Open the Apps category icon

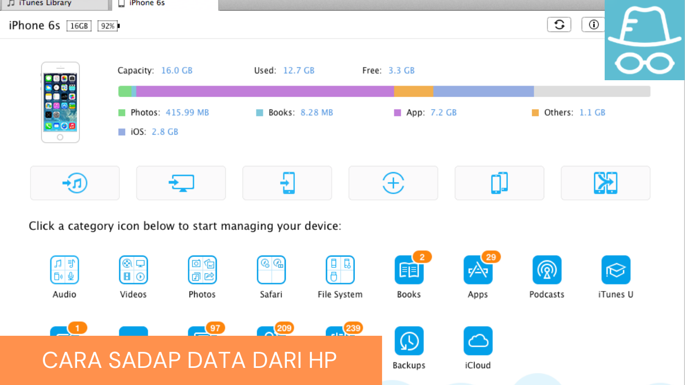[478, 270]
